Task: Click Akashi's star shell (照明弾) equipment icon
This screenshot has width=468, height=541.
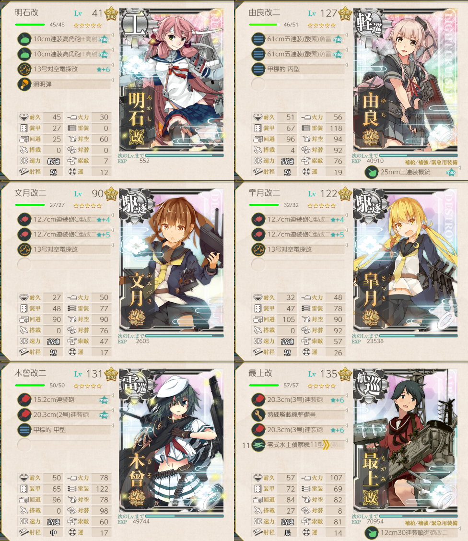Action: tap(24, 84)
